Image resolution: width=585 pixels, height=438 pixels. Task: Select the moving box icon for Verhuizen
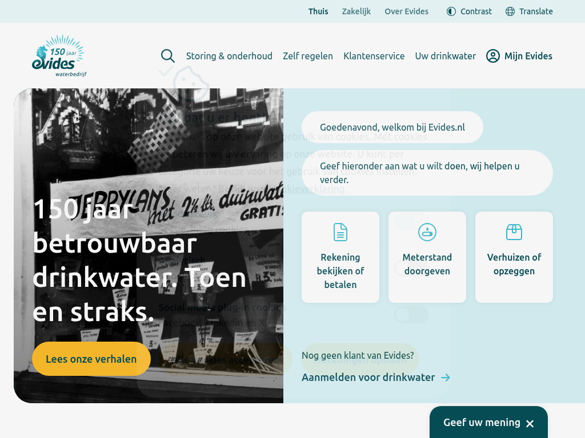point(514,232)
